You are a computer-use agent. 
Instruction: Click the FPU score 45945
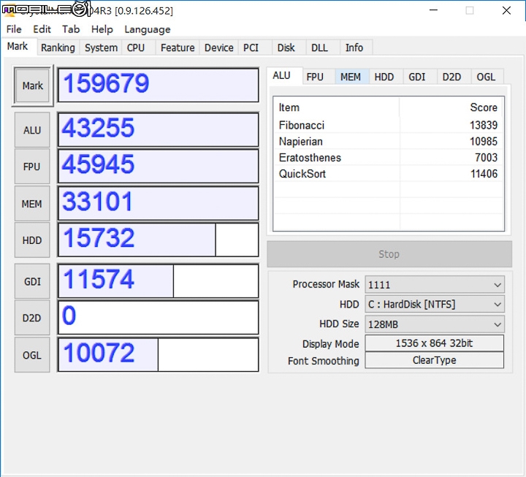point(159,167)
